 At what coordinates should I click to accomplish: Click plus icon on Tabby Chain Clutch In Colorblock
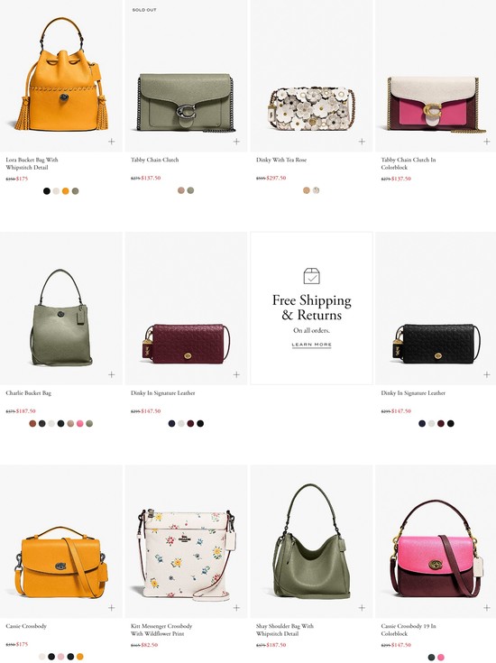(x=487, y=142)
